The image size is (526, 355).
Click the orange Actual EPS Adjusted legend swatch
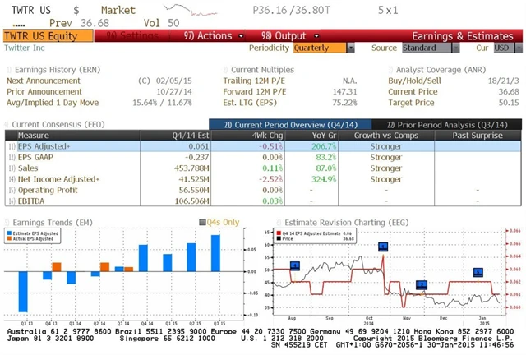(8, 238)
